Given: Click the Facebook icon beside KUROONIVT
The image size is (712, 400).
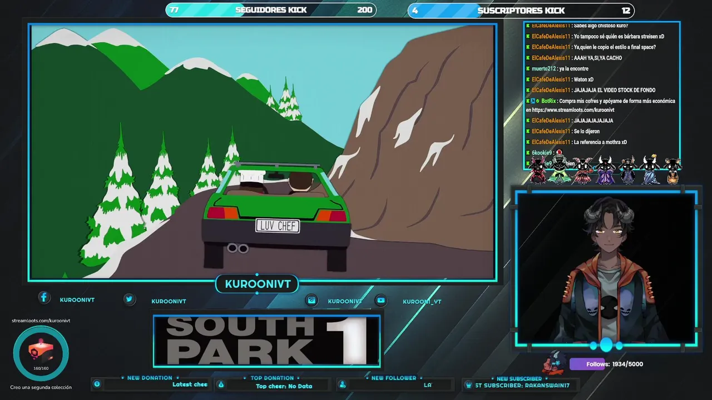Looking at the screenshot, I should (x=44, y=297).
